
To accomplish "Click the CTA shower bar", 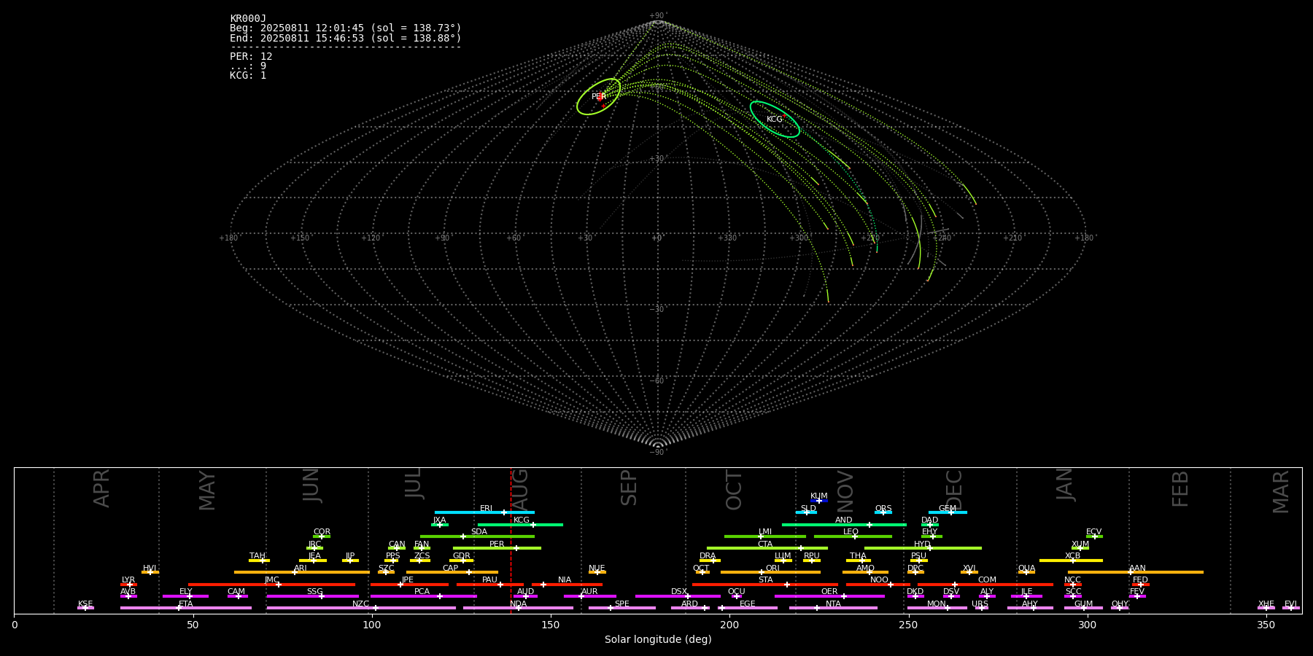I will [767, 548].
